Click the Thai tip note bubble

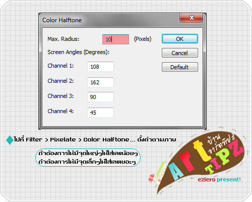point(88,158)
